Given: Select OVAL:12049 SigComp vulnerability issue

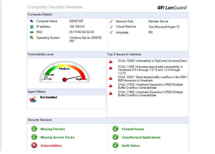Looking at the screenshot, I should [152, 61].
